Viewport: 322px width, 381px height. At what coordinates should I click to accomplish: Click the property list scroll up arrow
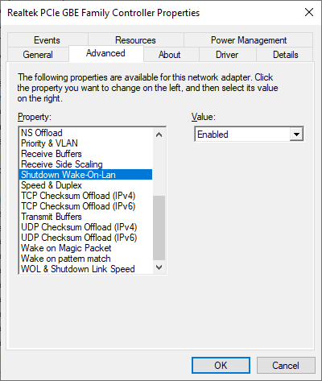[x=159, y=135]
